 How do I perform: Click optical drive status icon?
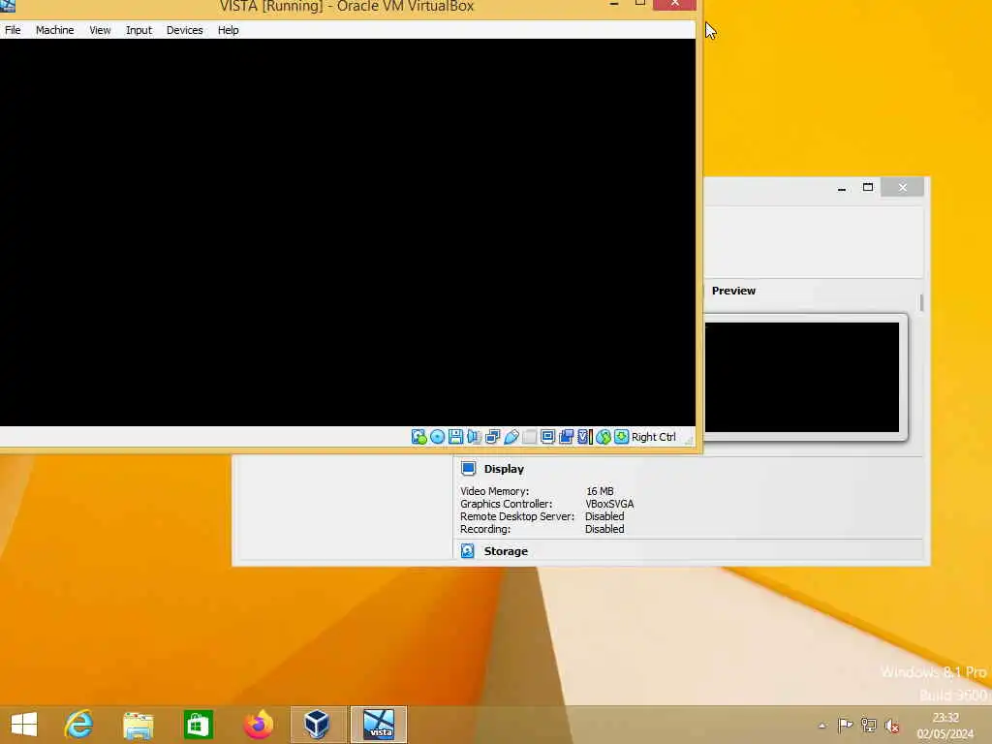(x=437, y=437)
